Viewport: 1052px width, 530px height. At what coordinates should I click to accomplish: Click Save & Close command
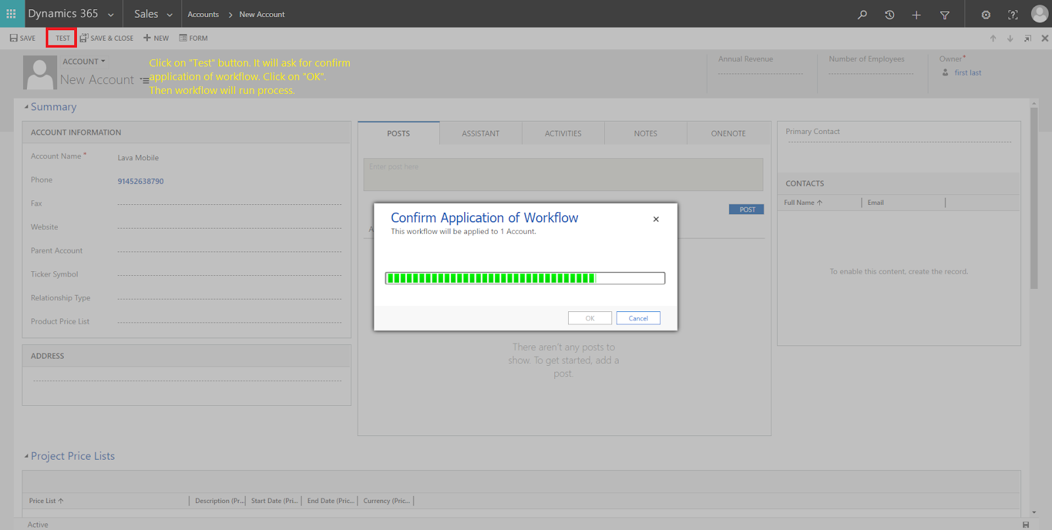(x=107, y=38)
